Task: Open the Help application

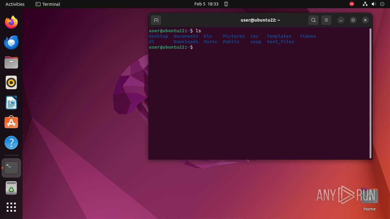Action: 11,143
